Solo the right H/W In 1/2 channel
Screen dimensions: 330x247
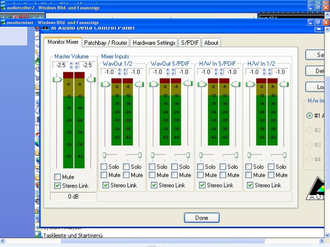pyautogui.click(x=271, y=167)
